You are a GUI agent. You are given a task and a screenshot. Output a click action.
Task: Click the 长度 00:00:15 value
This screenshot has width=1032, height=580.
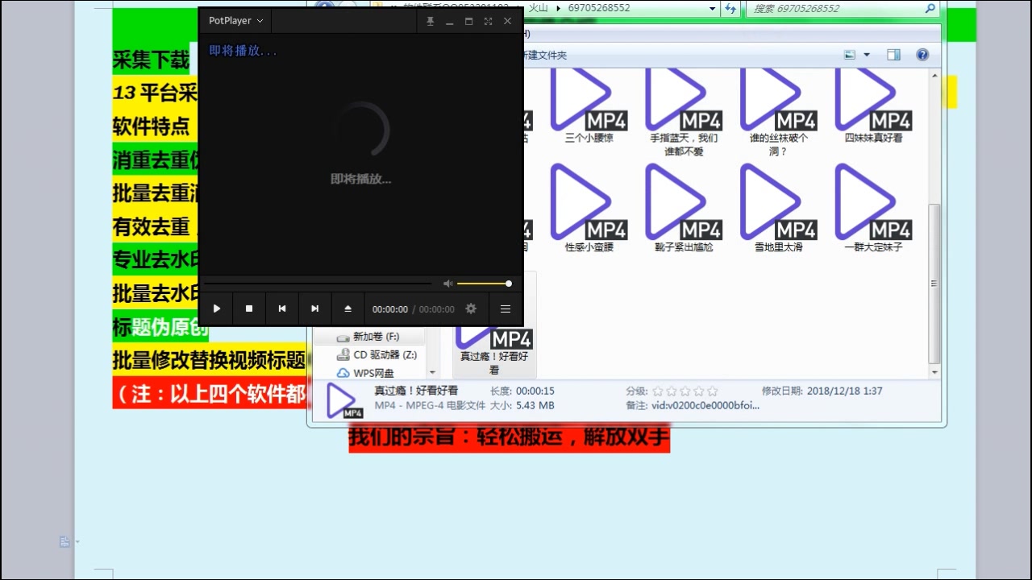[x=535, y=391]
